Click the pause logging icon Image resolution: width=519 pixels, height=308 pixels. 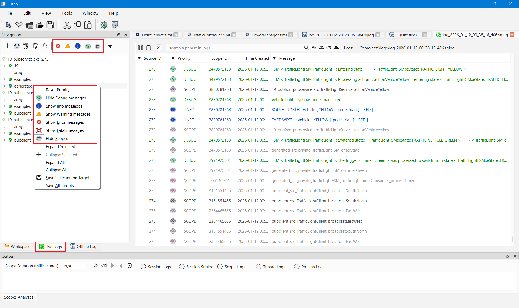point(140,48)
